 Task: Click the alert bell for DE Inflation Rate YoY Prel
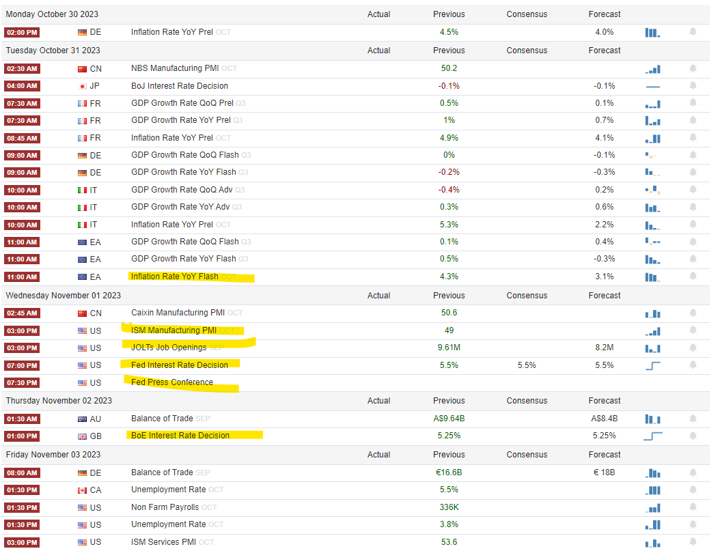(x=693, y=31)
